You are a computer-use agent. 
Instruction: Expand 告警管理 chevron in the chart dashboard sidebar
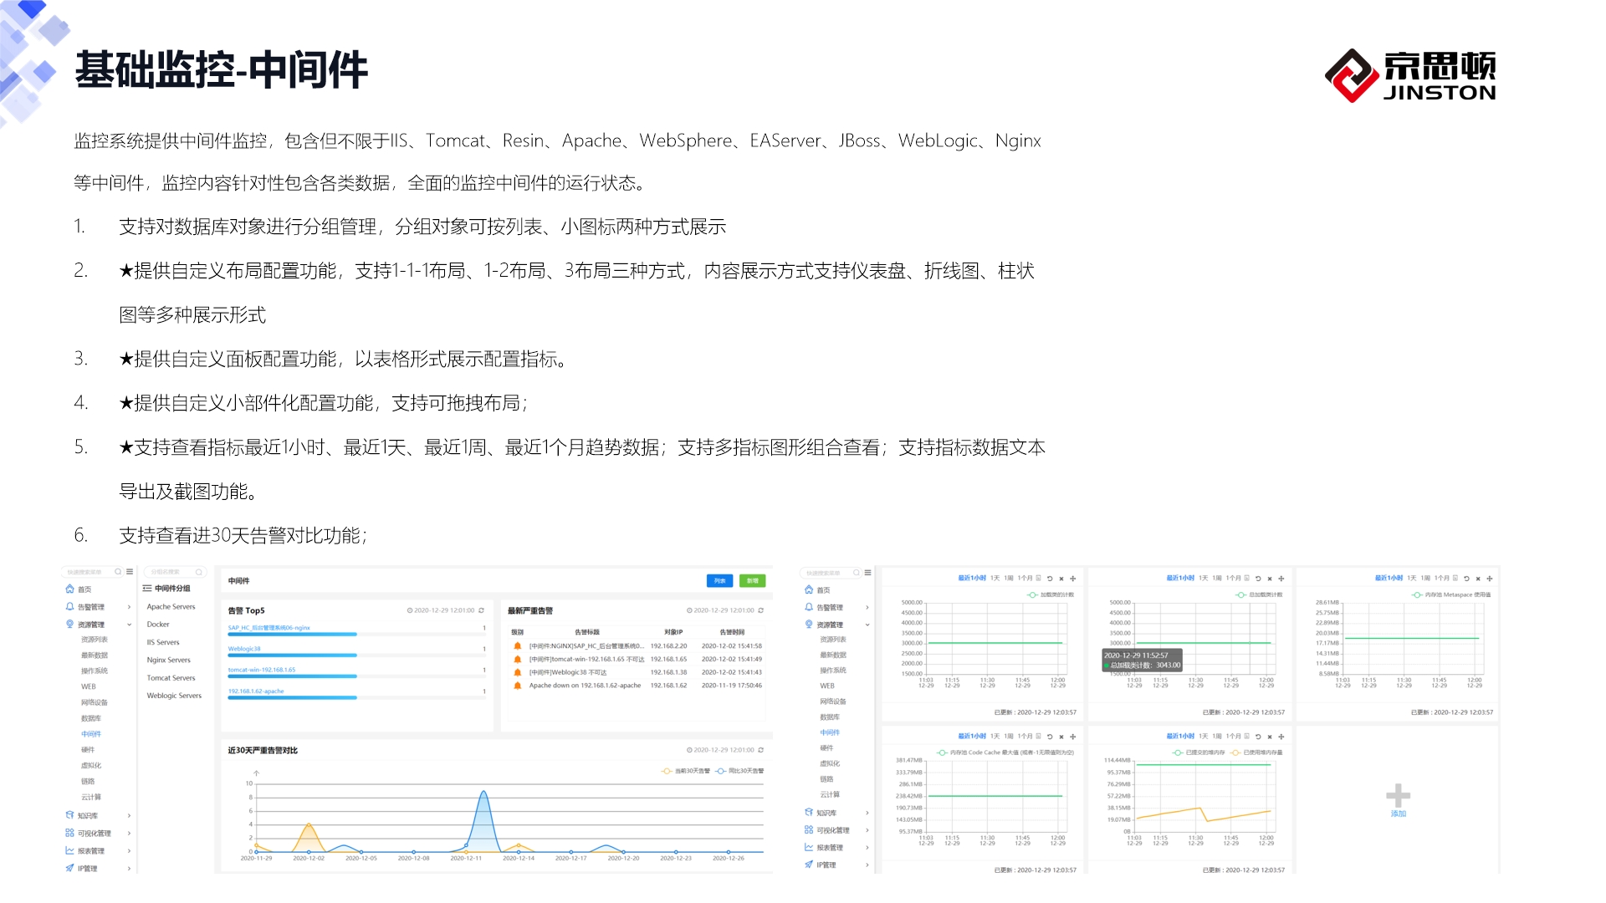(867, 608)
